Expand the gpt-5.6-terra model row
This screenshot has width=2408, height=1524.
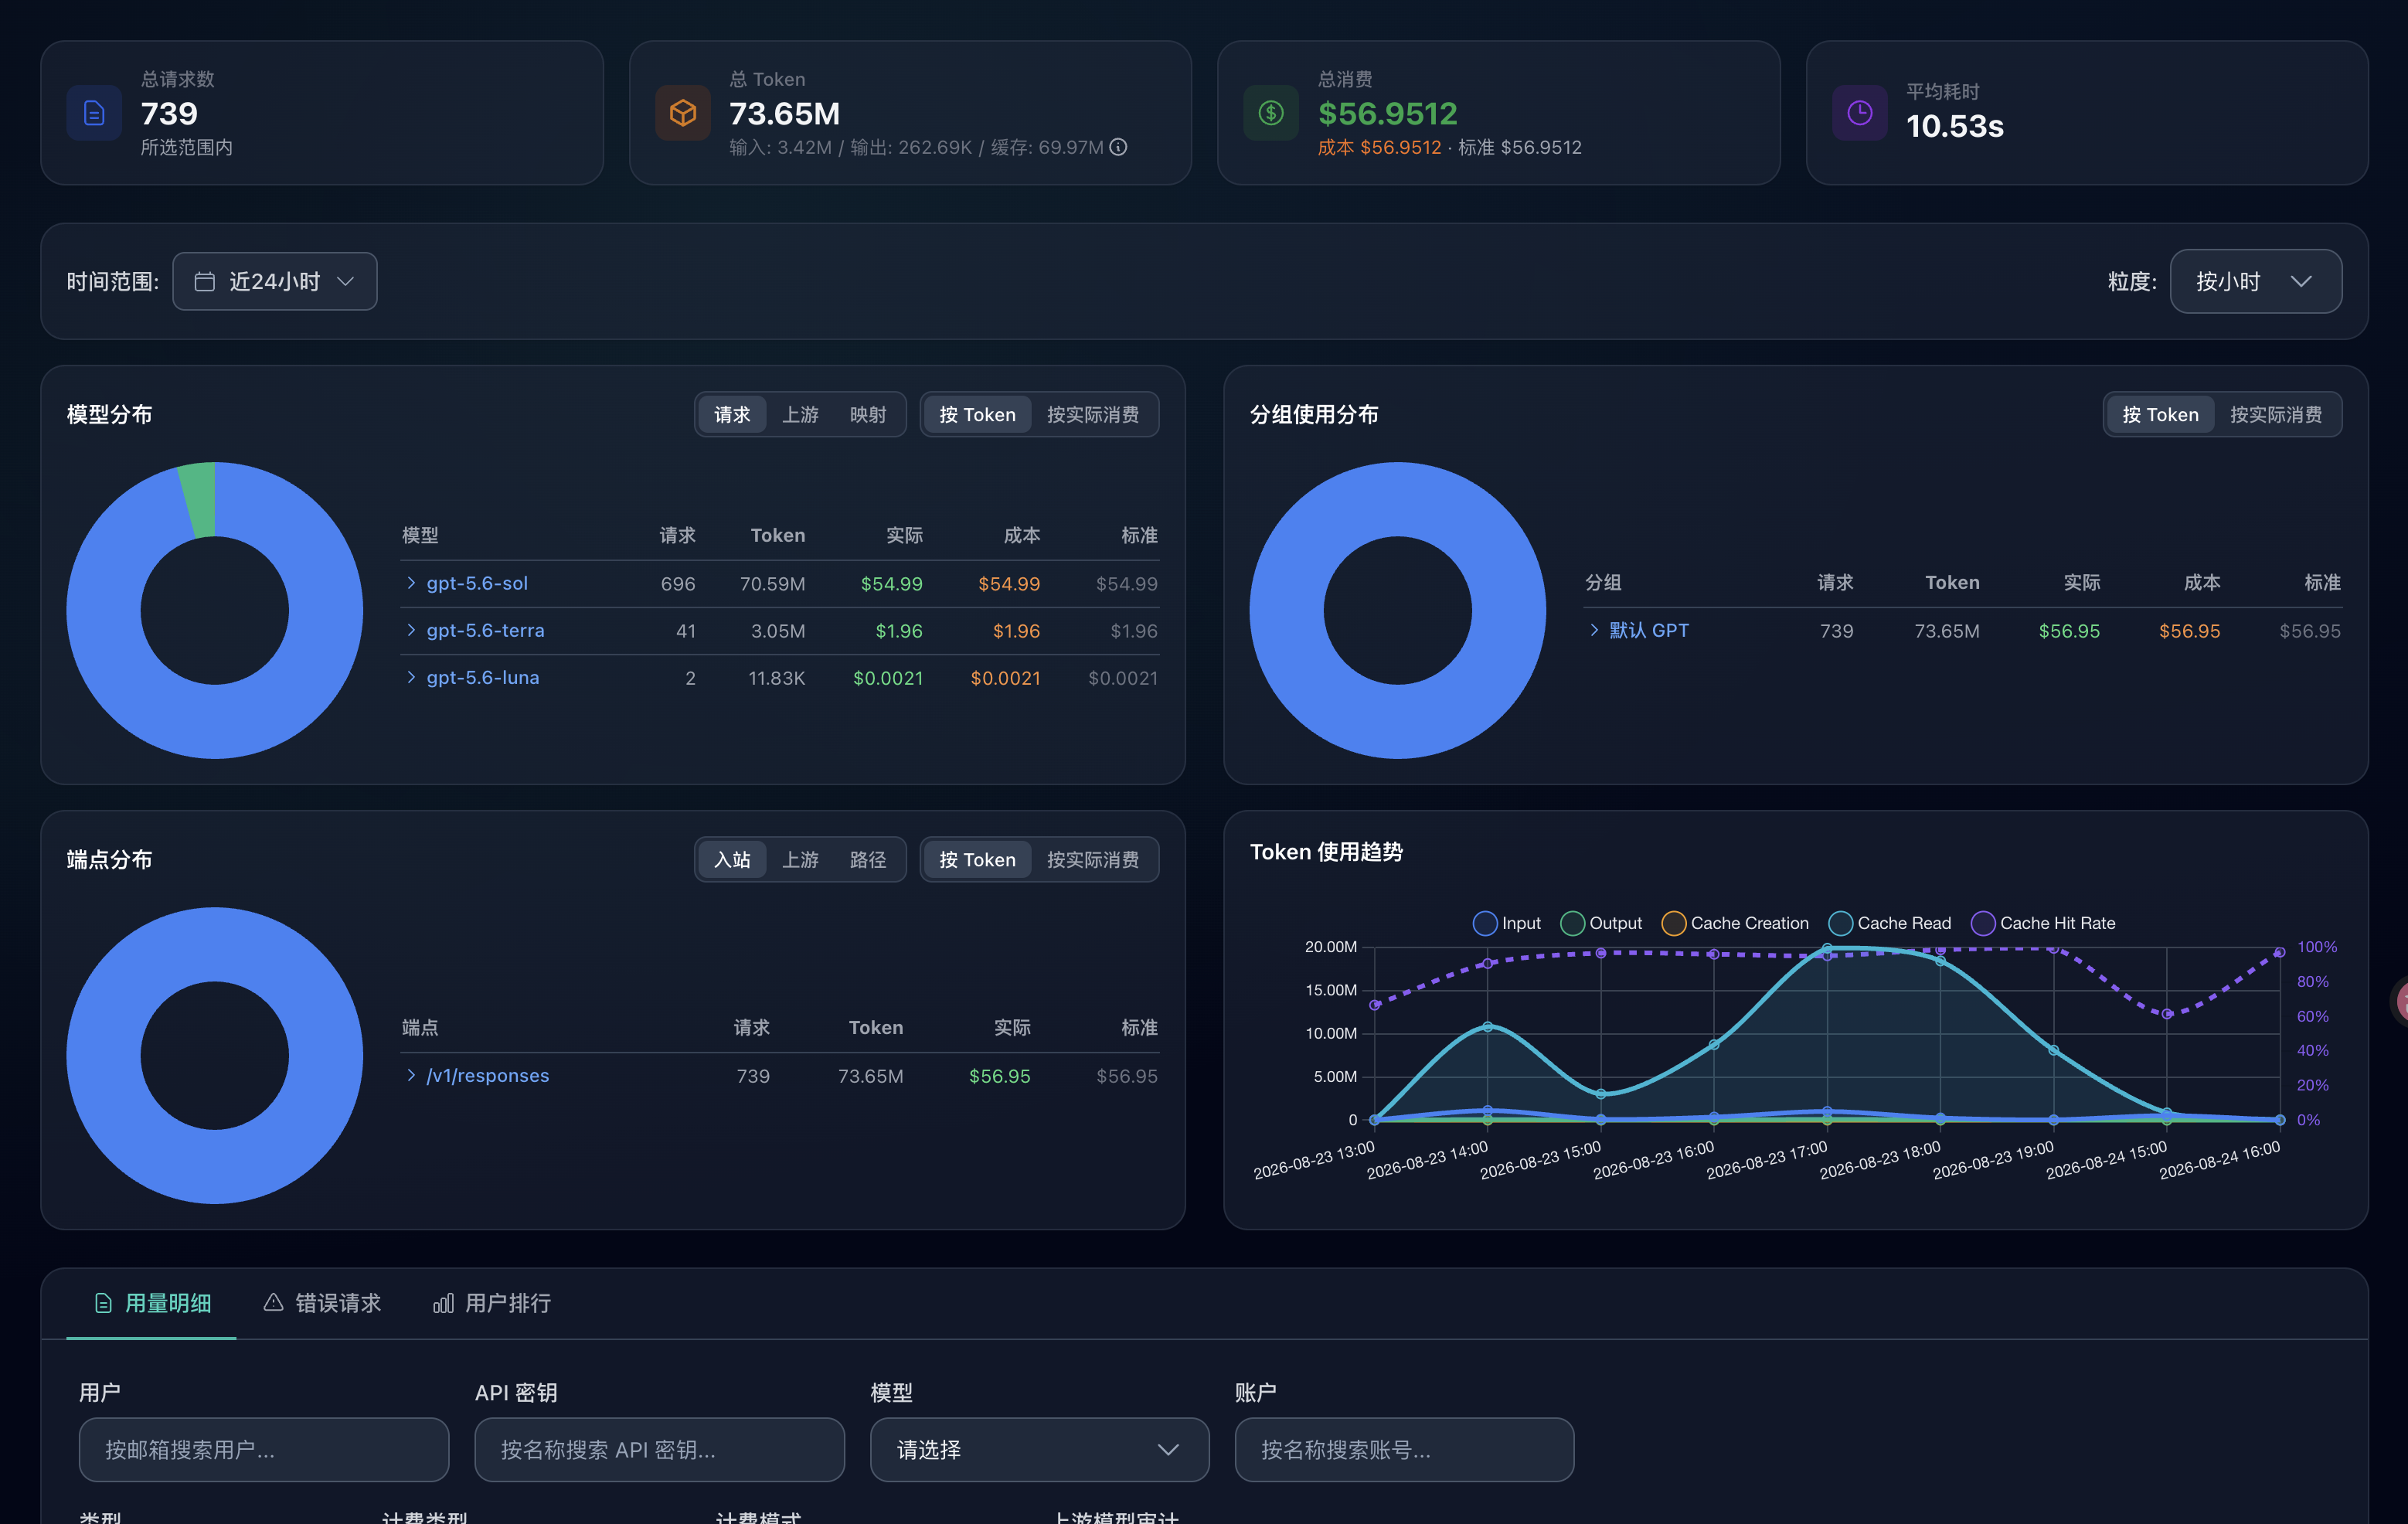coord(411,630)
